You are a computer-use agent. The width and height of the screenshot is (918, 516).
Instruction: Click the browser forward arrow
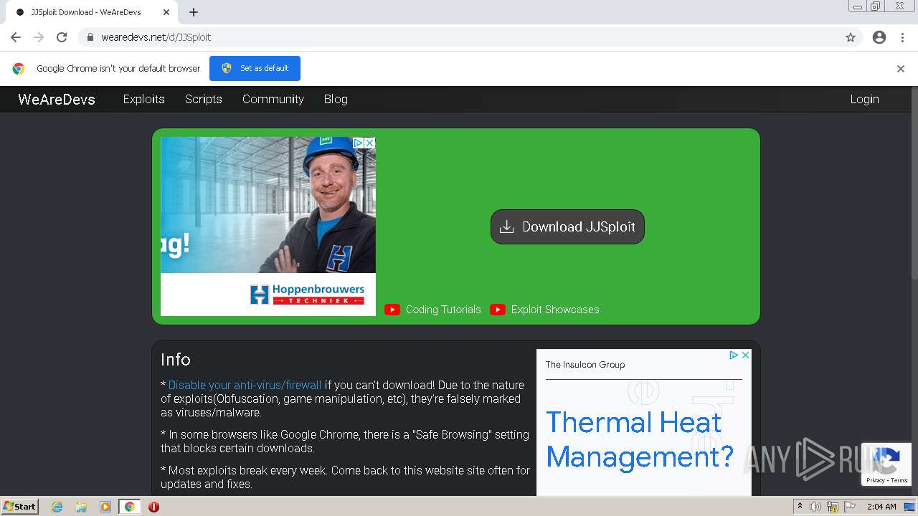click(x=39, y=37)
